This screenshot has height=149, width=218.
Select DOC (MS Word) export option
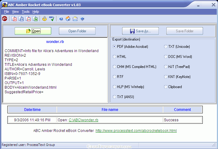pos(178,57)
